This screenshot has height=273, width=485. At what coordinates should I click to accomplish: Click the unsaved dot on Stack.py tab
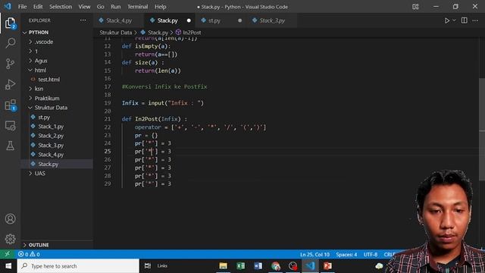pos(189,20)
